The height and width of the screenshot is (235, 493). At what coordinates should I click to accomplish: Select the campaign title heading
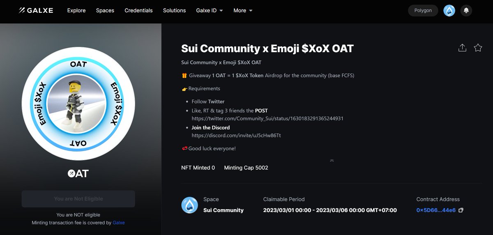click(267, 48)
